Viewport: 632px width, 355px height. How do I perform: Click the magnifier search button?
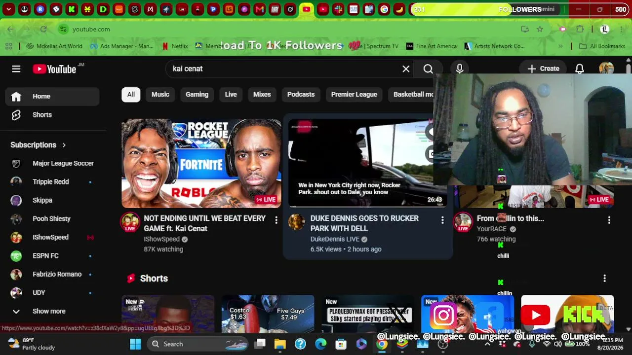coord(428,69)
